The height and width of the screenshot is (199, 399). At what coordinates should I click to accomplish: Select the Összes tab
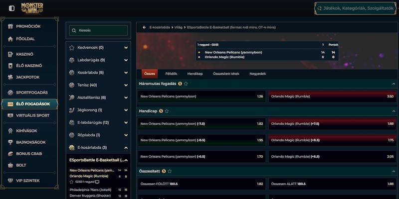tap(150, 74)
